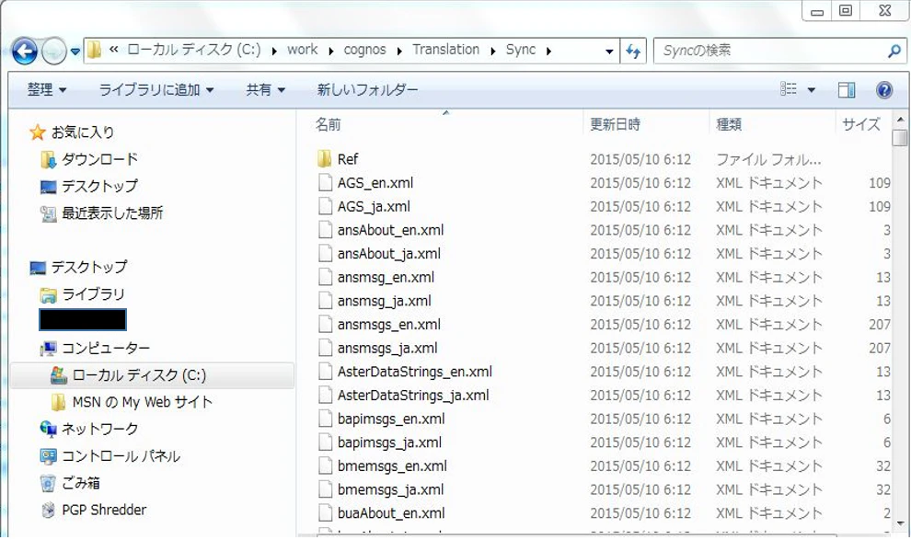Select the file AsterDataStrings_ja.xml
The image size is (911, 540).
(413, 396)
